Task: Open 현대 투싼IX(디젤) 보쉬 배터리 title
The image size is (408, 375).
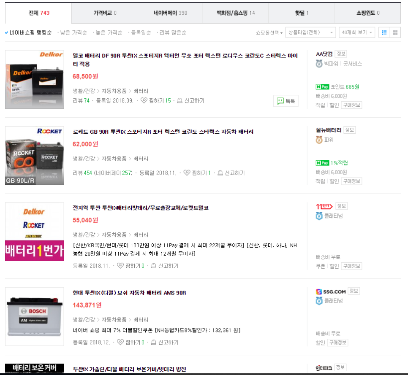Action: tap(129, 293)
